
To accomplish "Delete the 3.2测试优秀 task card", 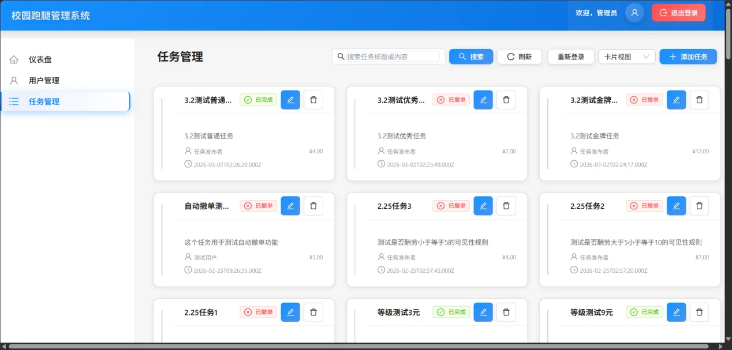I will 506,100.
